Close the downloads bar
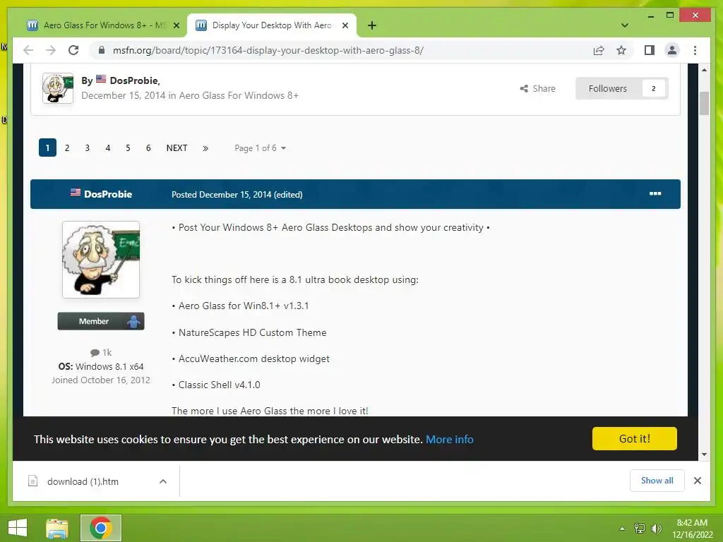 698,481
